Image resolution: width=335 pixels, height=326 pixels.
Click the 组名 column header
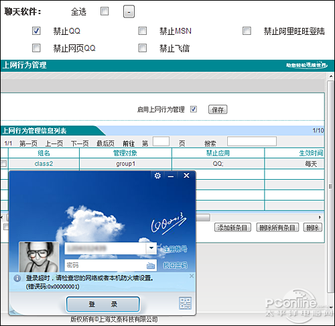tap(44, 153)
